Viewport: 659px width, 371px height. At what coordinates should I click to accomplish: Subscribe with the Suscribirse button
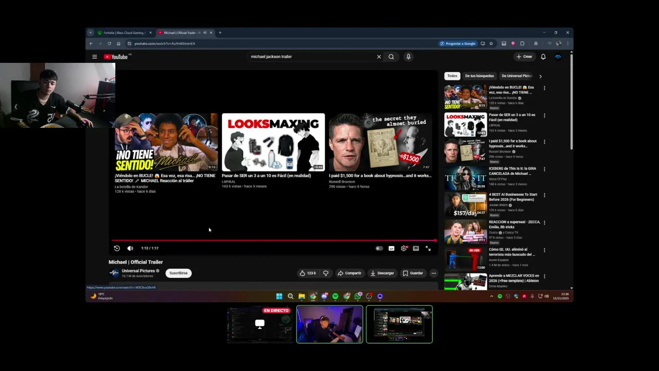[179, 273]
